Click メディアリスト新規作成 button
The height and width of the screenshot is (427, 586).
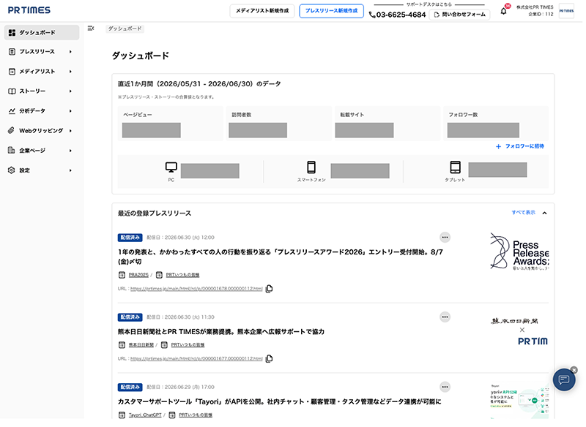point(262,11)
